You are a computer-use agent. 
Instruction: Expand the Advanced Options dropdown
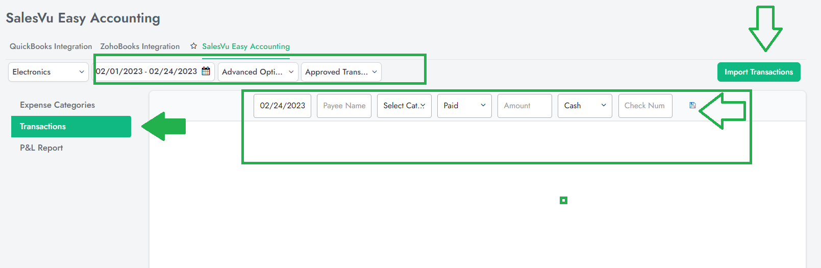pos(258,72)
